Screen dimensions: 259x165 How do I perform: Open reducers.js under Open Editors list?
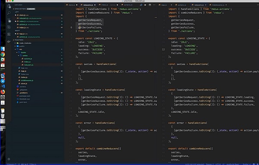coord(39,18)
